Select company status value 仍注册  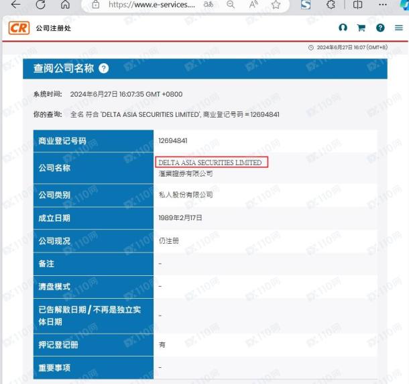[169, 241]
